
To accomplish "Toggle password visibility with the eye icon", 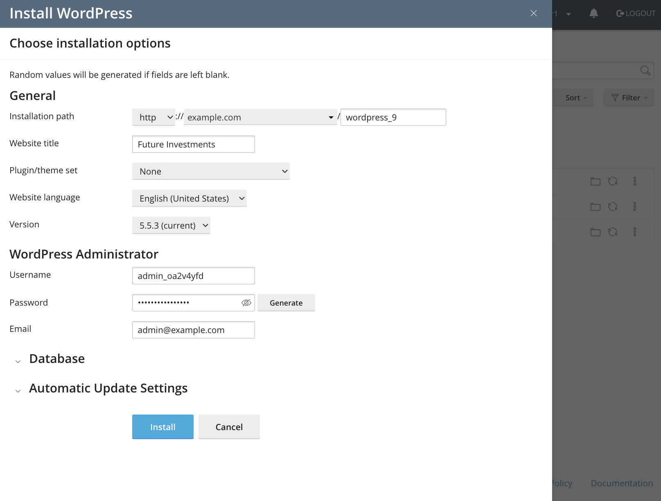I will pos(246,302).
